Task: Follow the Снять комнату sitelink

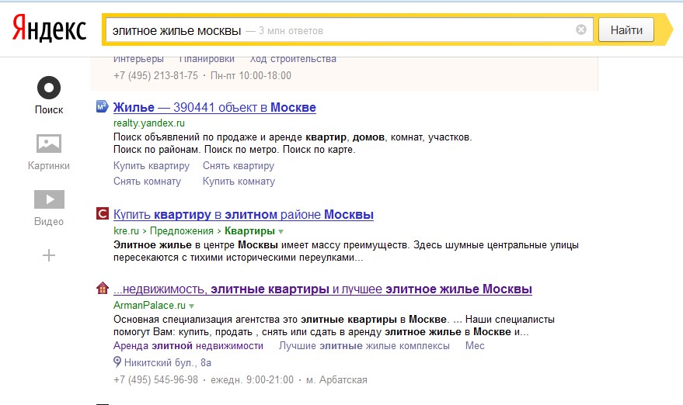Action: point(147,182)
